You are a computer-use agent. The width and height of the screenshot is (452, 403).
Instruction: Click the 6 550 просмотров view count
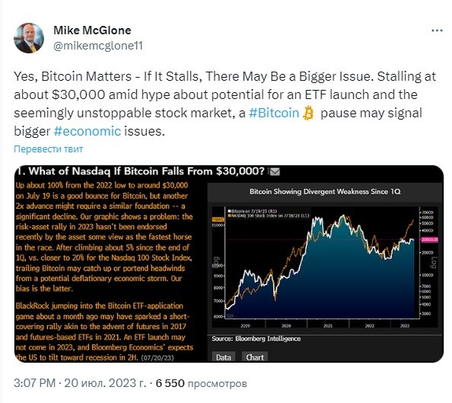tap(201, 383)
